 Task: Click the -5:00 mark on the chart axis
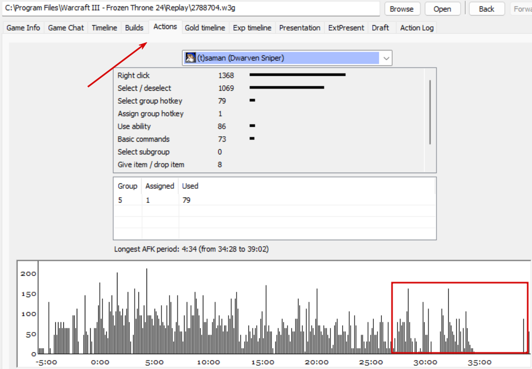[46, 362]
